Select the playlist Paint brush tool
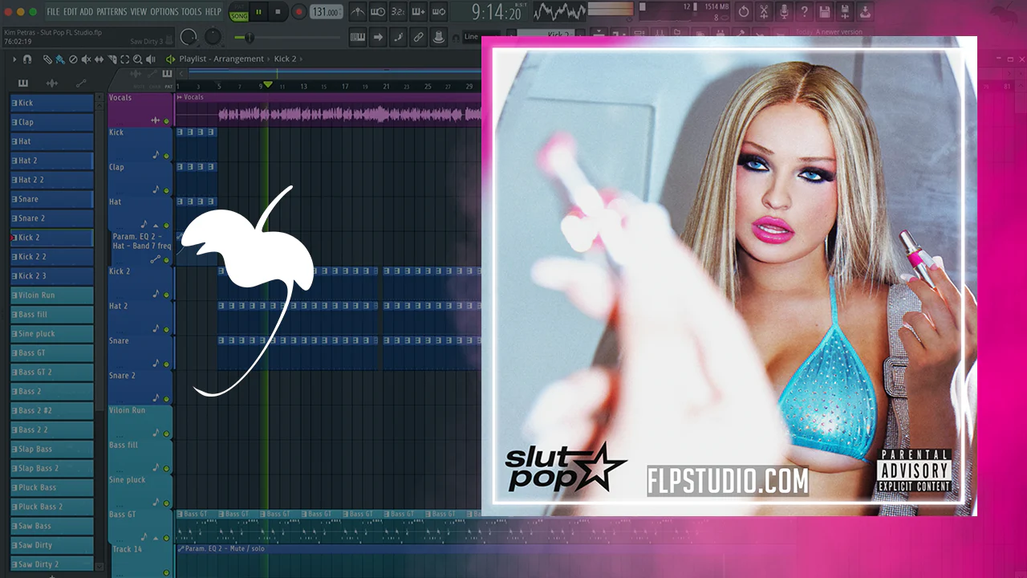 point(60,59)
